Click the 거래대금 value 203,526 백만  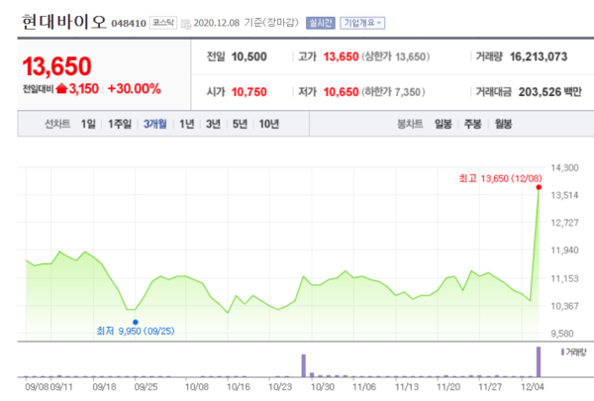tap(550, 92)
